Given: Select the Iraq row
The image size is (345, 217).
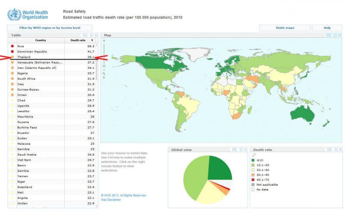Looking at the screenshot, I should pyautogui.click(x=53, y=84).
